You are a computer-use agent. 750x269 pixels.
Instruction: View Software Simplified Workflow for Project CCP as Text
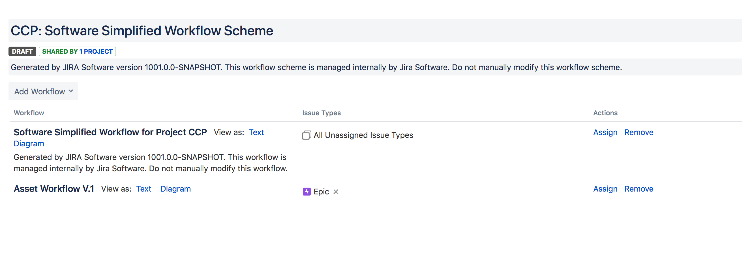click(x=256, y=132)
